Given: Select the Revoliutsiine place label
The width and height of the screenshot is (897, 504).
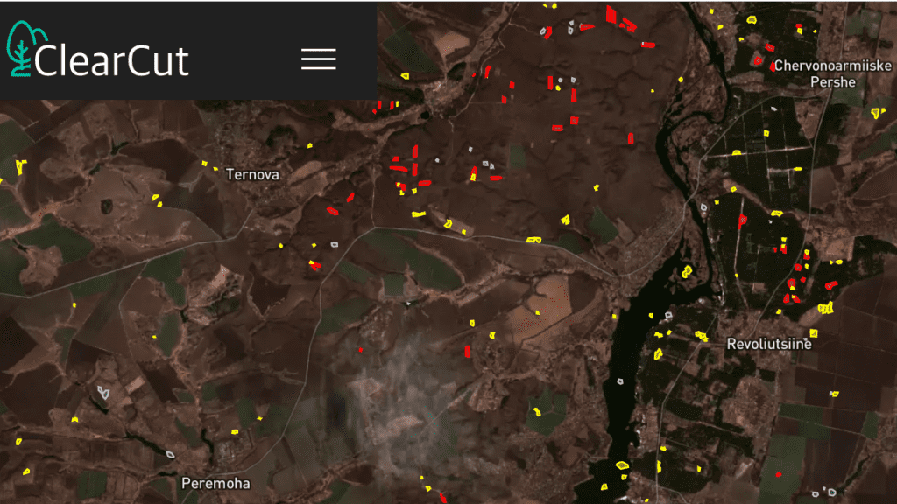Looking at the screenshot, I should (769, 344).
